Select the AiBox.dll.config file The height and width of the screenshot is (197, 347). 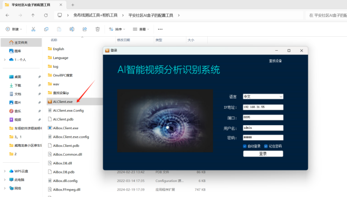pyautogui.click(x=65, y=180)
